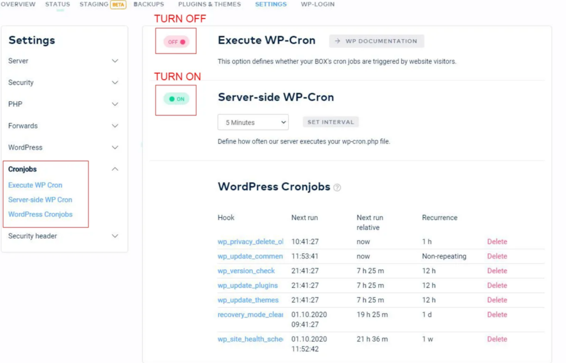Click the wp_site_health_sche hook link

[250, 339]
